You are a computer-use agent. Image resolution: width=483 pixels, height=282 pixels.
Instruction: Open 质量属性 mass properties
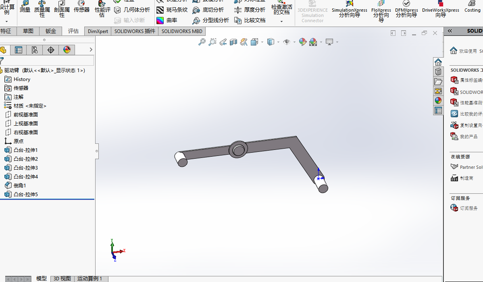click(42, 8)
